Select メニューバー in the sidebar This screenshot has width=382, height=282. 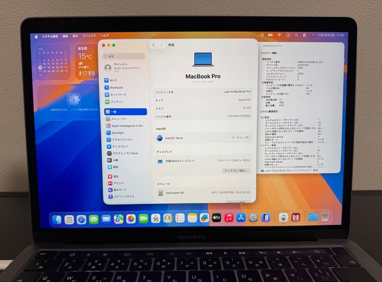coord(120,119)
